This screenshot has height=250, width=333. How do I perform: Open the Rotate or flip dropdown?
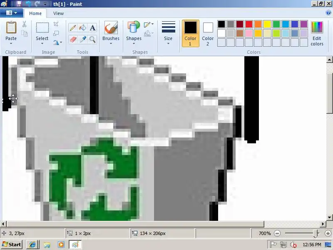[x=57, y=42]
